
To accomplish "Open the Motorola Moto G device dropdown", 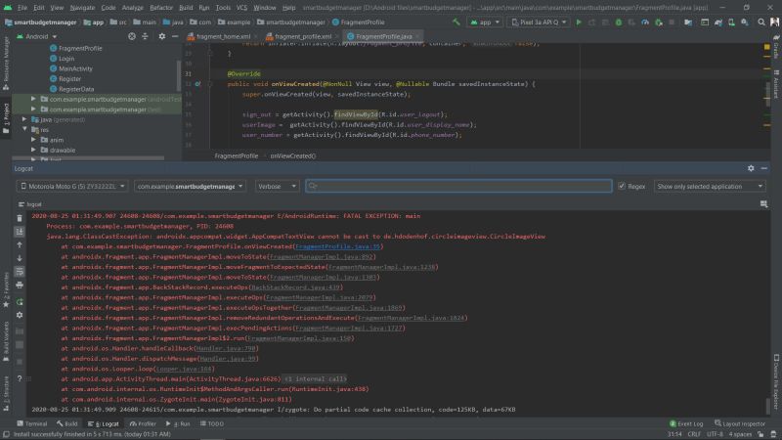I will (72, 186).
